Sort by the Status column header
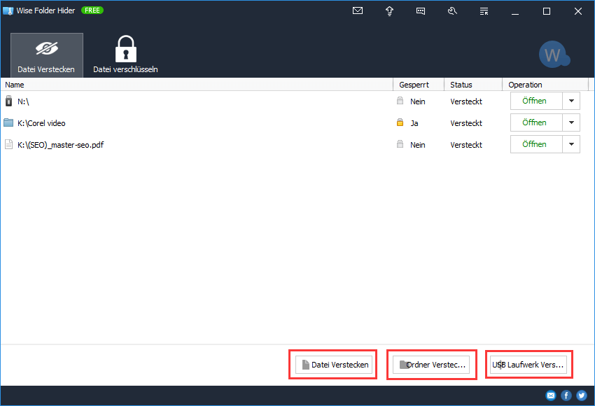The height and width of the screenshot is (406, 595). pos(473,85)
